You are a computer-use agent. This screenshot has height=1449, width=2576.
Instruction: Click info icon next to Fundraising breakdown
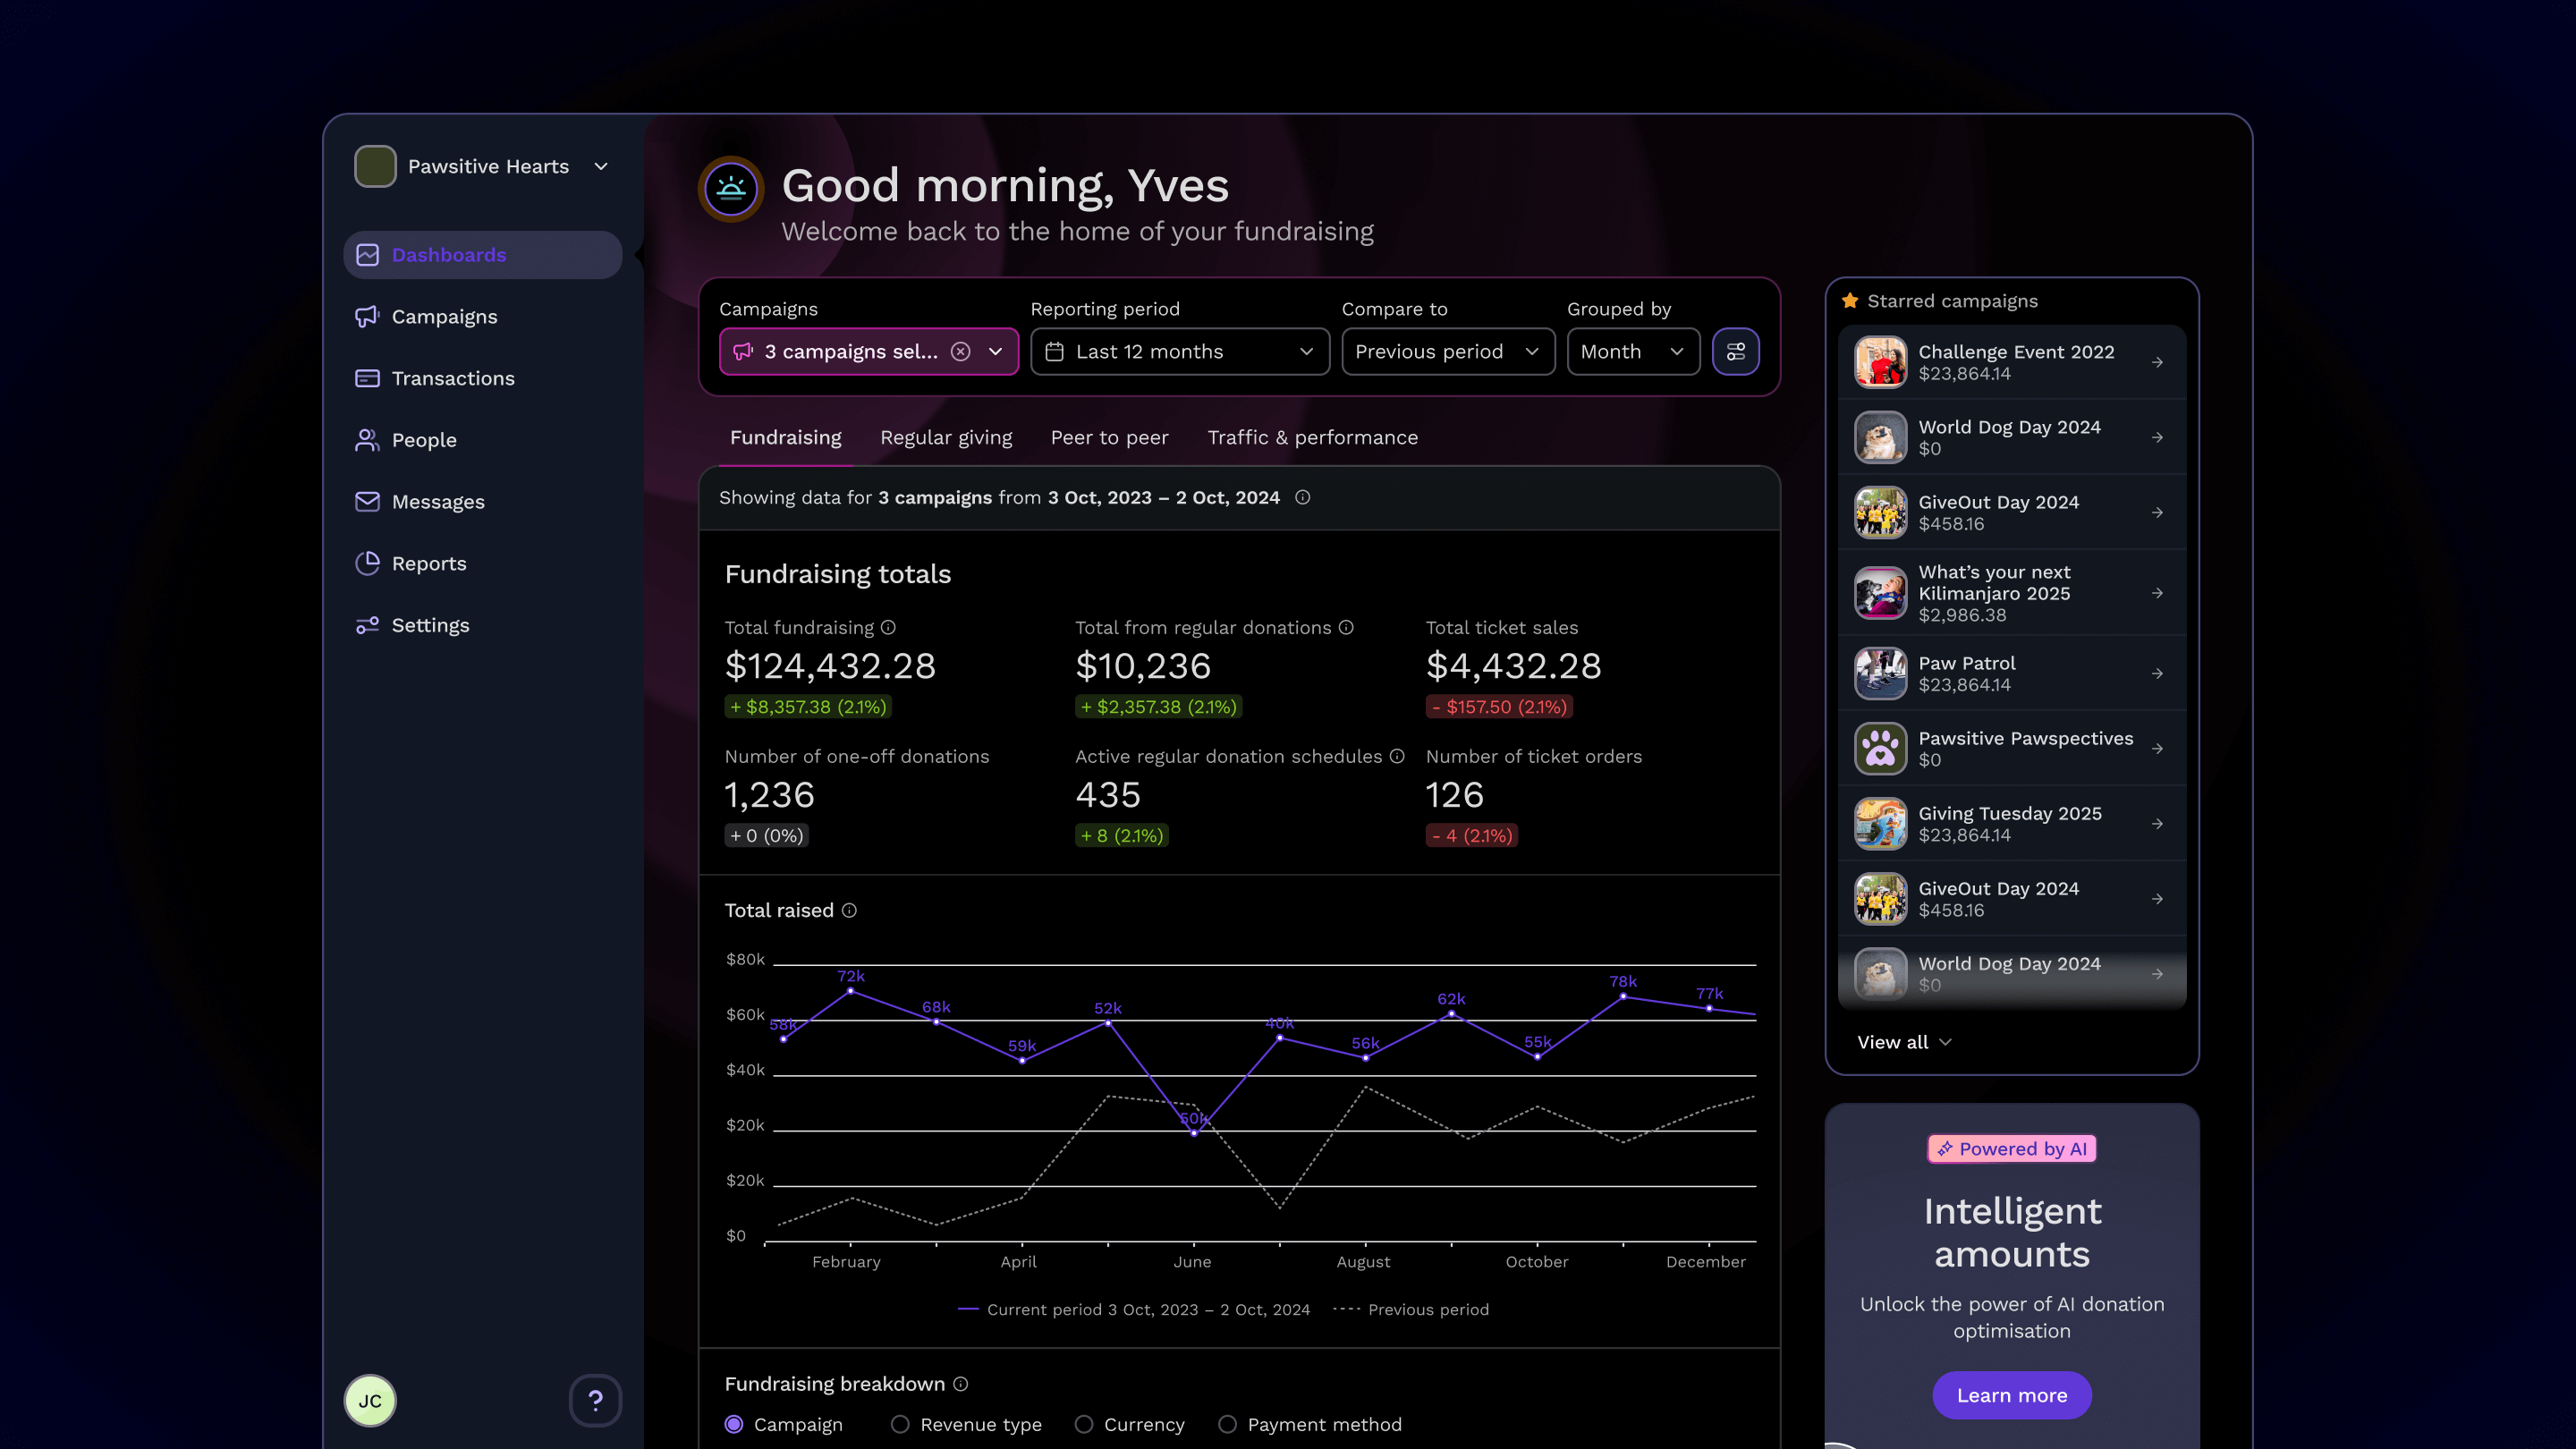(x=960, y=1383)
